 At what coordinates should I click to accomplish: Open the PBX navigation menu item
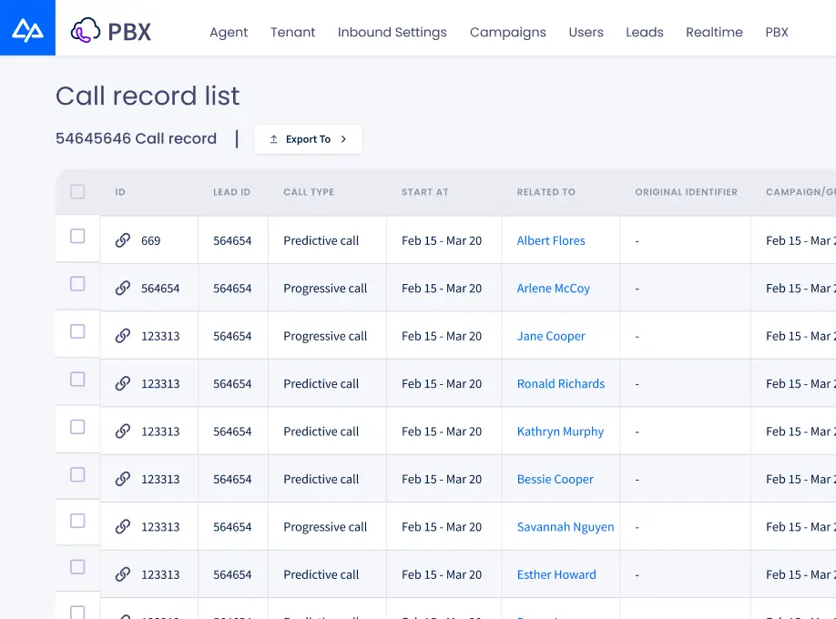point(777,32)
